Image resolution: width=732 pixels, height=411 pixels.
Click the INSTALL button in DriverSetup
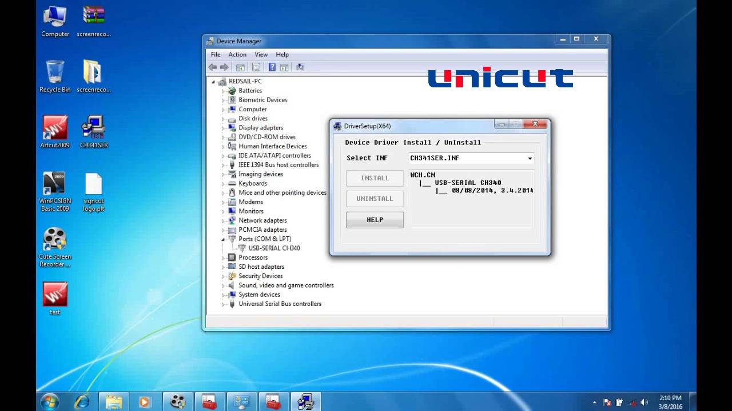click(x=375, y=178)
